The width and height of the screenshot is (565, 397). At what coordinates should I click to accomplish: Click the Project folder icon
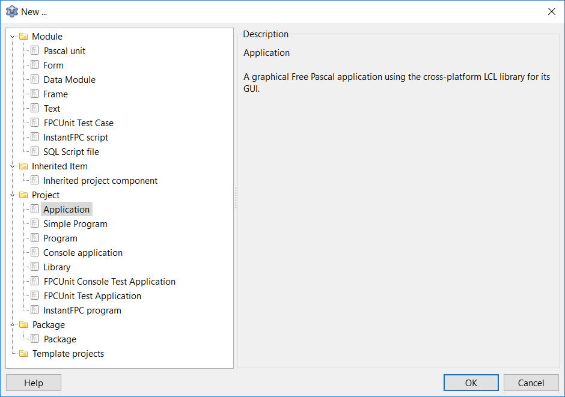pyautogui.click(x=23, y=195)
